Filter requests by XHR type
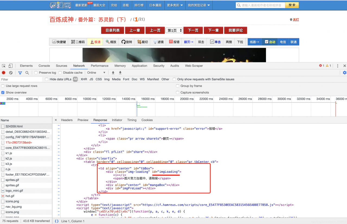This screenshot has height=224, width=347. [84, 79]
